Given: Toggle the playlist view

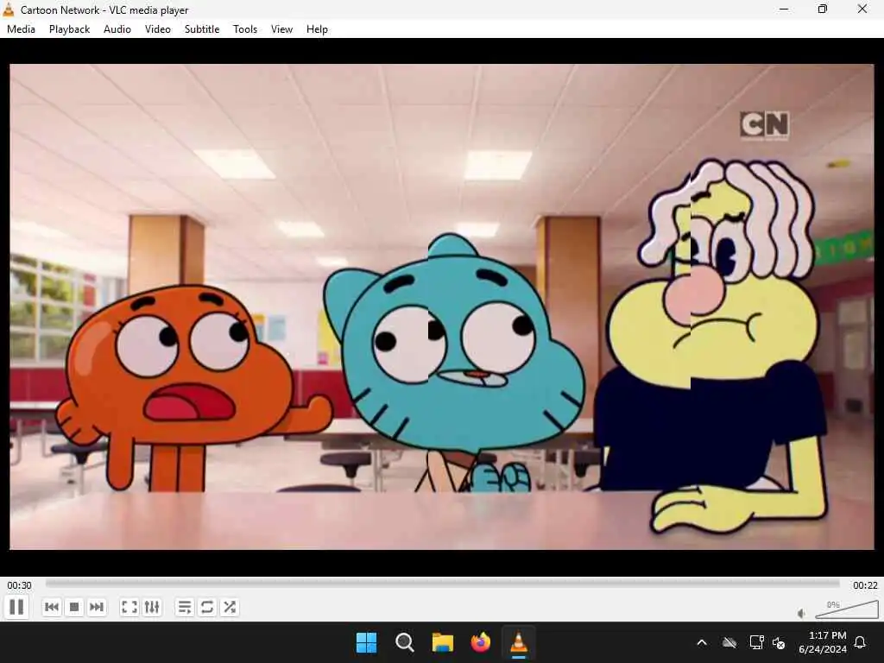Looking at the screenshot, I should point(185,607).
